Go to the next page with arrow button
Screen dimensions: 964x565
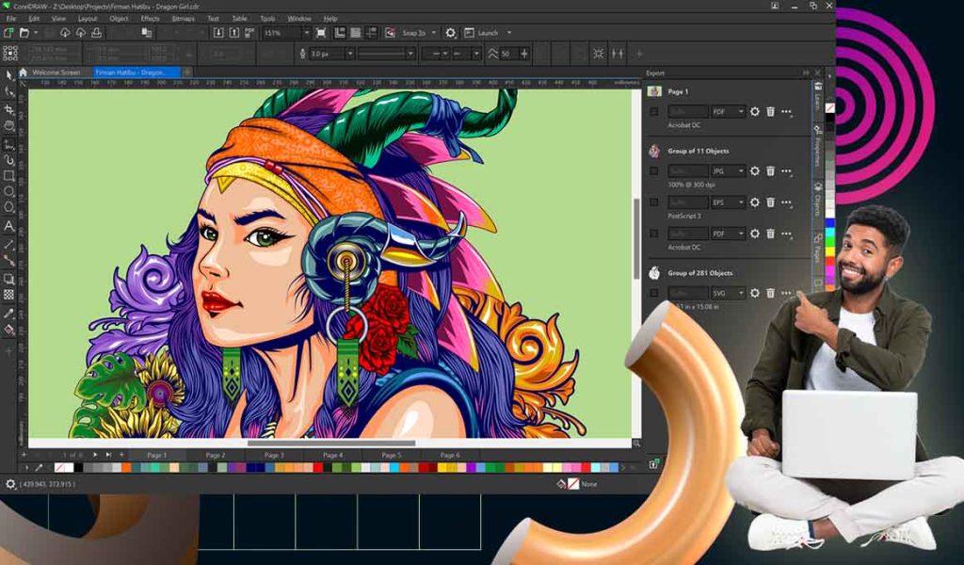[x=95, y=455]
